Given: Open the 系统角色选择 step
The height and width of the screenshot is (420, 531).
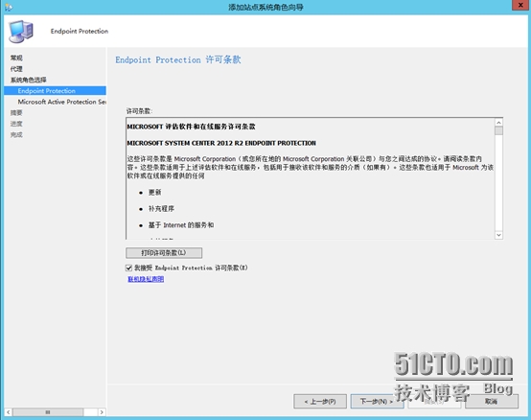Looking at the screenshot, I should (29, 80).
